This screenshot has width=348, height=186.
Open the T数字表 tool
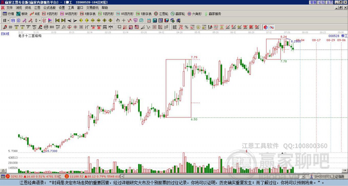tap(144, 14)
